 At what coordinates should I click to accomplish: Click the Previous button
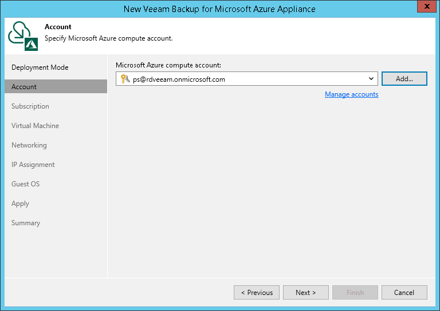[x=257, y=293]
